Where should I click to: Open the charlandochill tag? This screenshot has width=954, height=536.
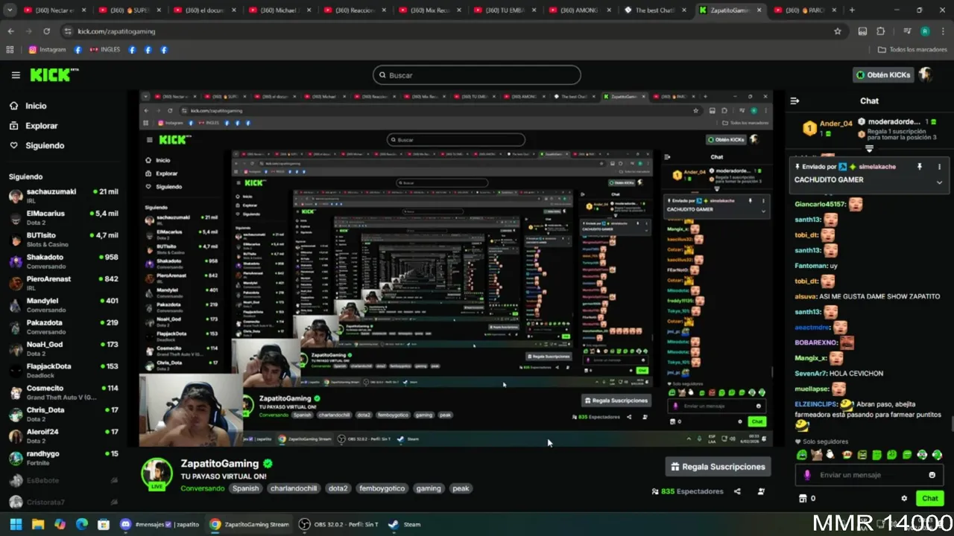pos(294,488)
